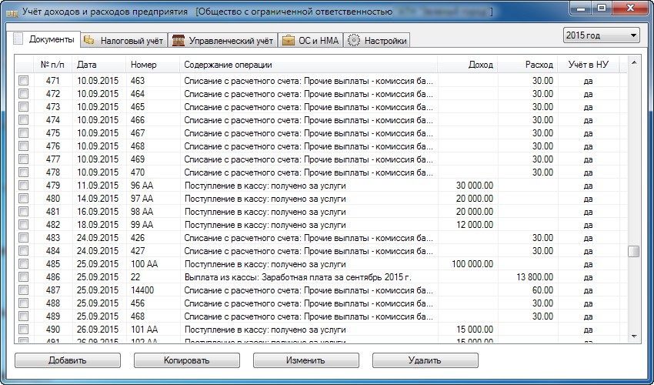Go to the Настройки tab
This screenshot has width=654, height=385.
click(377, 41)
